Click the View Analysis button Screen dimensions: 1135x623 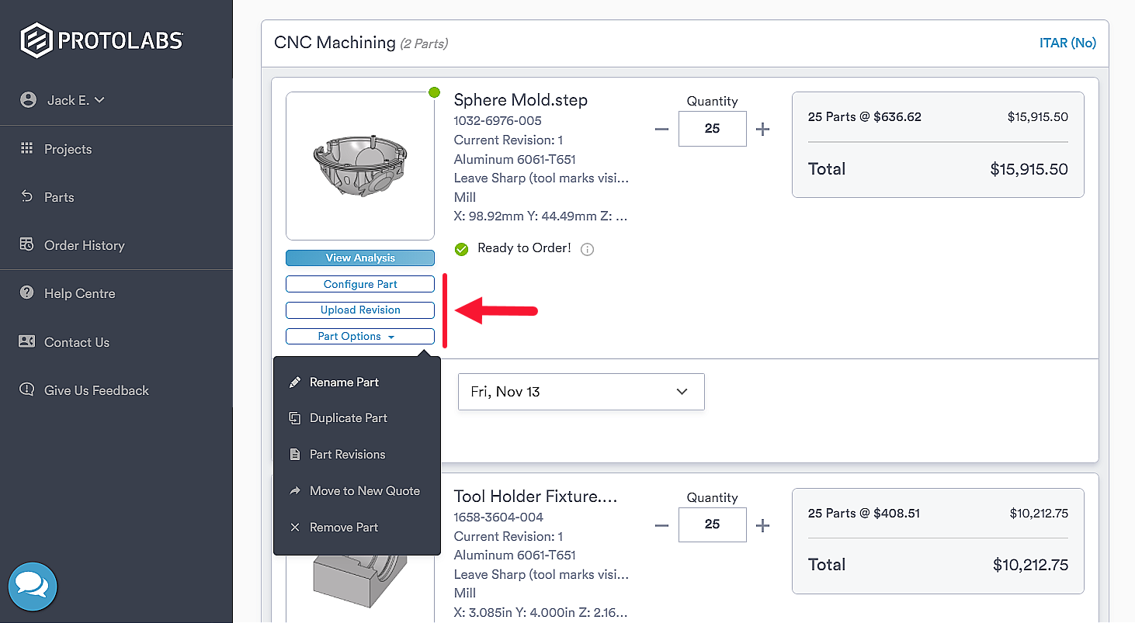(x=360, y=258)
